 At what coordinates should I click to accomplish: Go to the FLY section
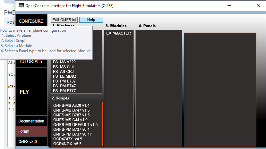31,92
